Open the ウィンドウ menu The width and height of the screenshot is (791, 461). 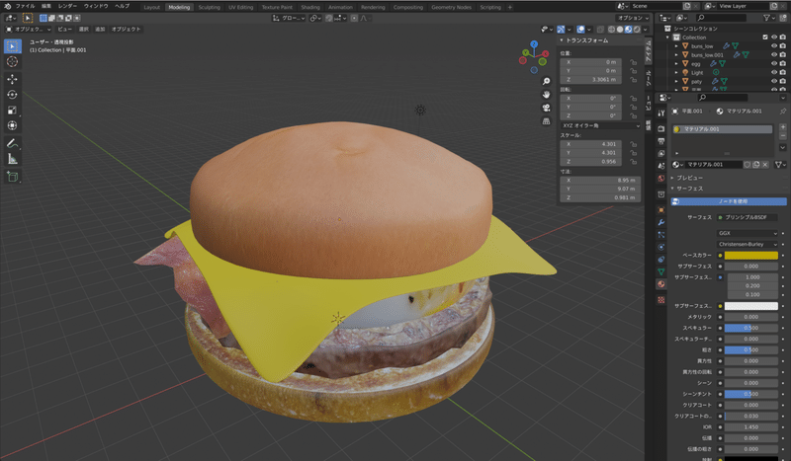click(96, 6)
